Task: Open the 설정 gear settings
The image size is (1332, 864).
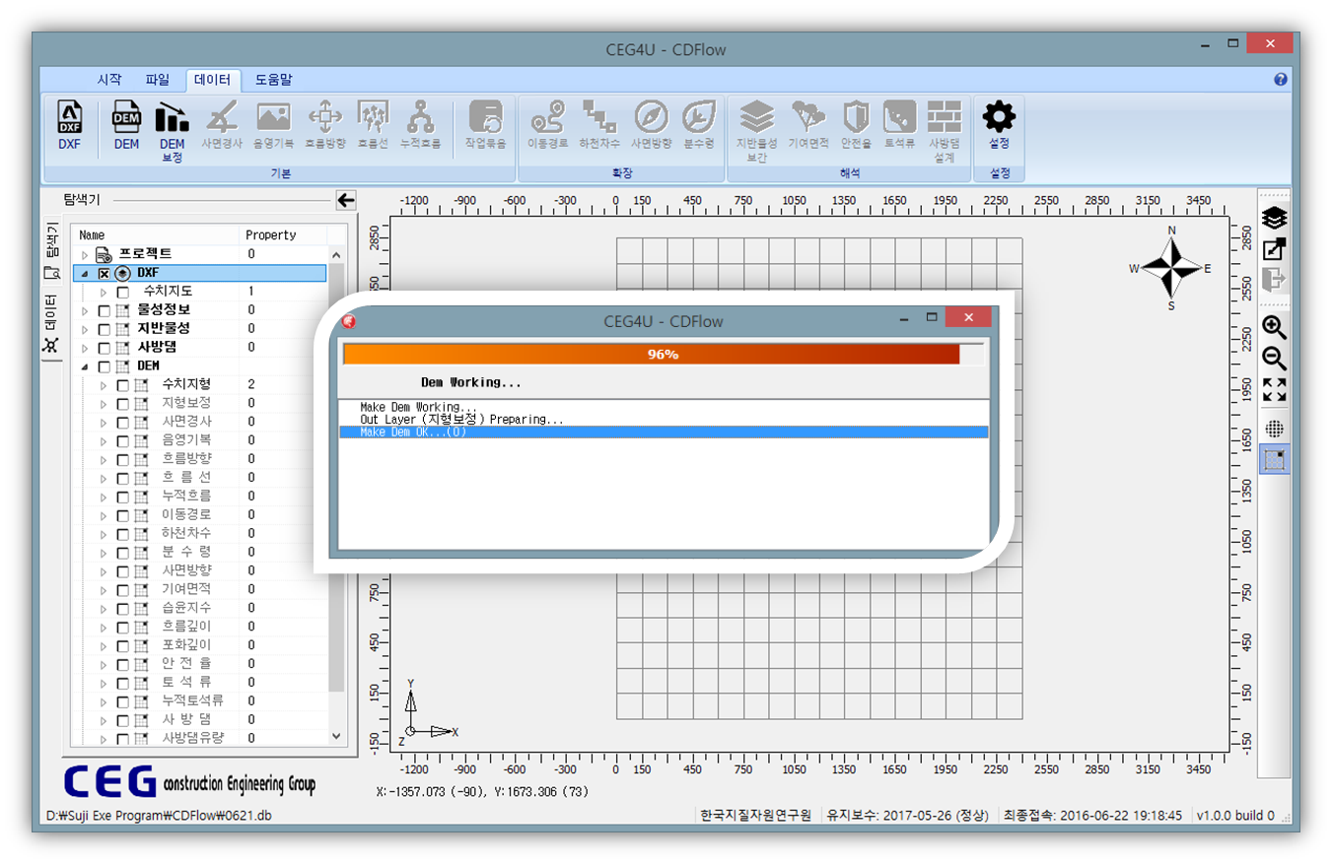Action: click(999, 125)
